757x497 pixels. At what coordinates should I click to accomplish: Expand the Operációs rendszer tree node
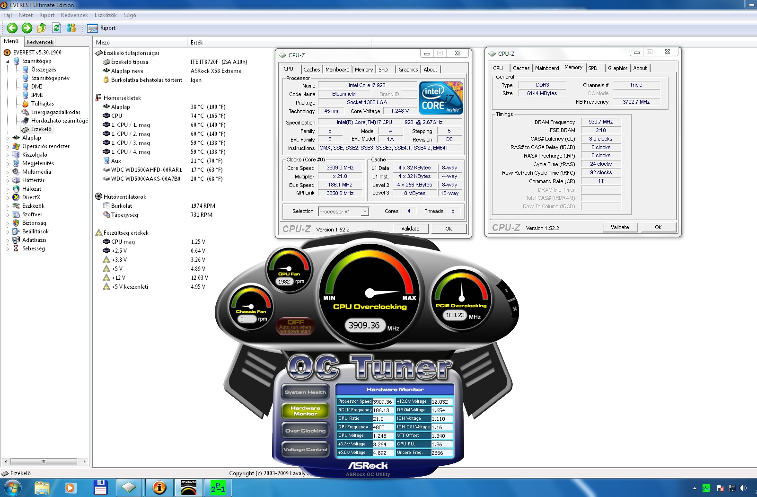[8, 147]
